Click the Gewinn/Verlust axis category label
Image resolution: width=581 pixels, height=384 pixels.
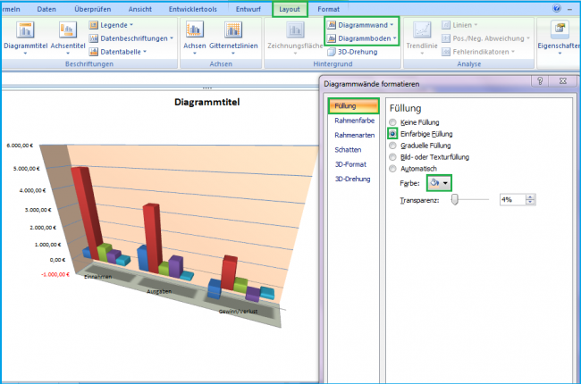pyautogui.click(x=238, y=312)
